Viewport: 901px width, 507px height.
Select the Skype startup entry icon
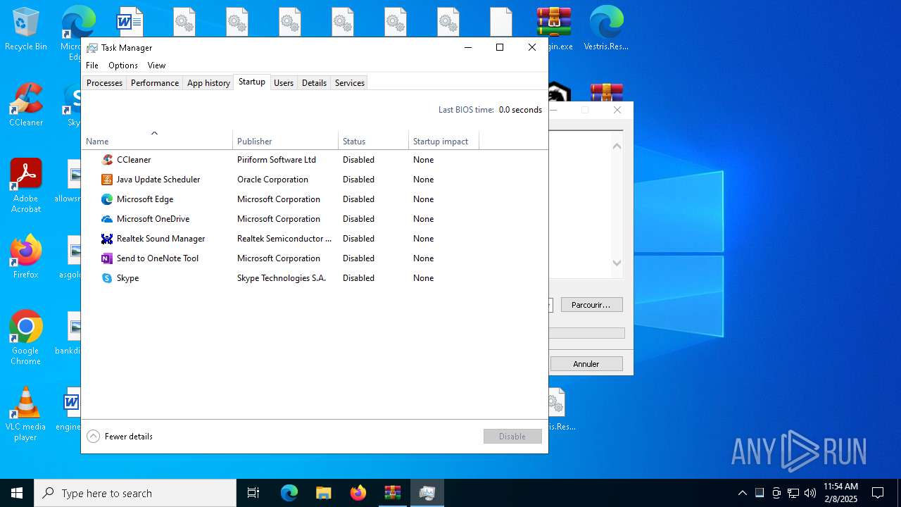click(x=107, y=278)
